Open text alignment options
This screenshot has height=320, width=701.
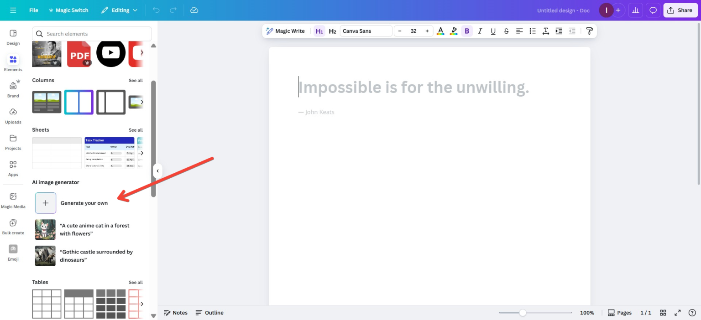[519, 31]
